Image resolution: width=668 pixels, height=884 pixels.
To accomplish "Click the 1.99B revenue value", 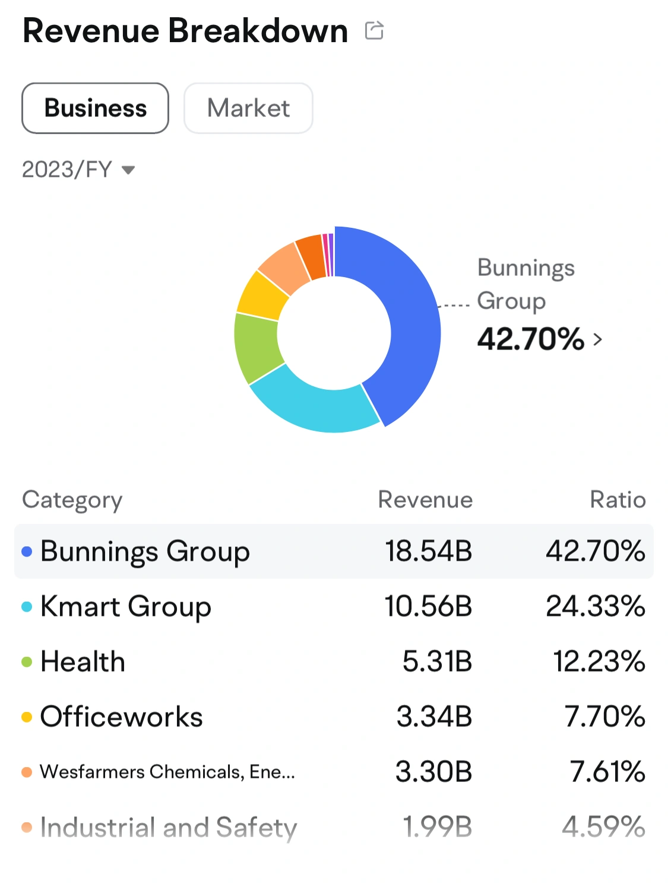I will pyautogui.click(x=437, y=827).
